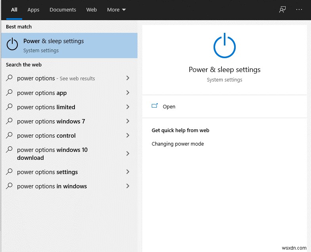311x252 pixels.
Task: Click search icon beside 'power options settings'
Action: [9, 172]
